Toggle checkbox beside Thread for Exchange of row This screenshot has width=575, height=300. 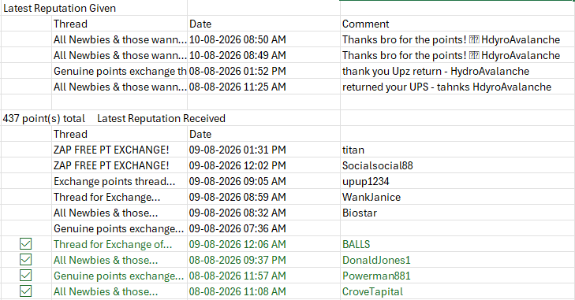26,244
